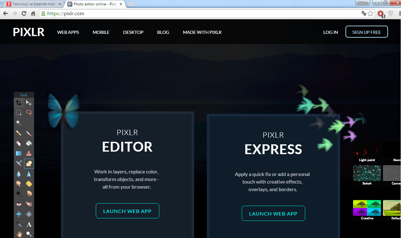The width and height of the screenshot is (401, 238).
Task: Click the browser Back arrow
Action: point(5,13)
